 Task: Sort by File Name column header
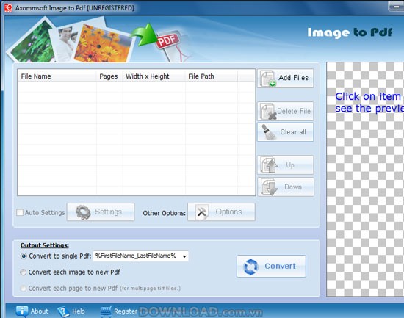pyautogui.click(x=57, y=76)
